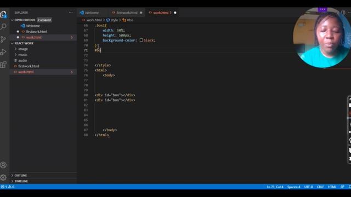The width and height of the screenshot is (351, 197).
Task: Select the audio file in React Work
Action: click(22, 61)
